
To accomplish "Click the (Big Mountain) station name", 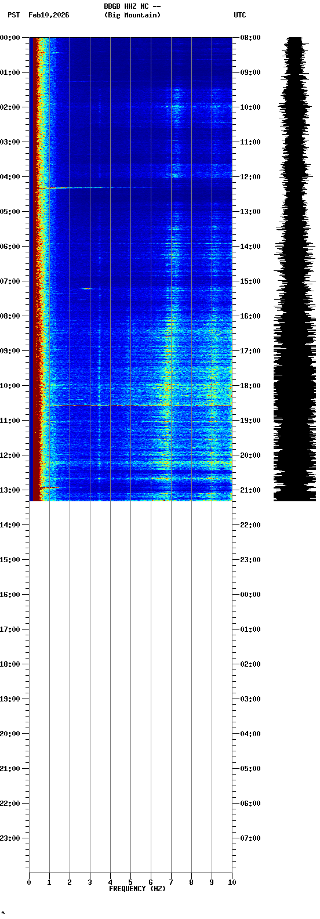I will point(132,15).
